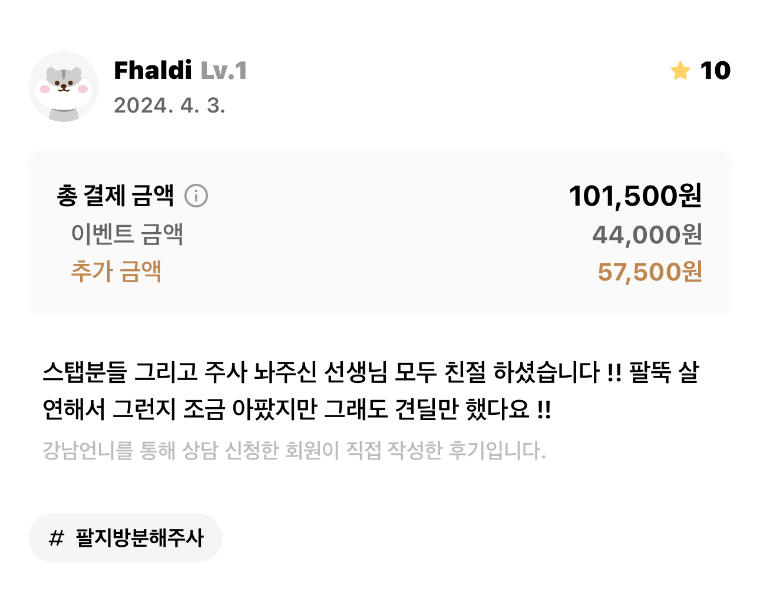The width and height of the screenshot is (760, 598).
Task: Click the additional amount 57,500원
Action: 650,272
